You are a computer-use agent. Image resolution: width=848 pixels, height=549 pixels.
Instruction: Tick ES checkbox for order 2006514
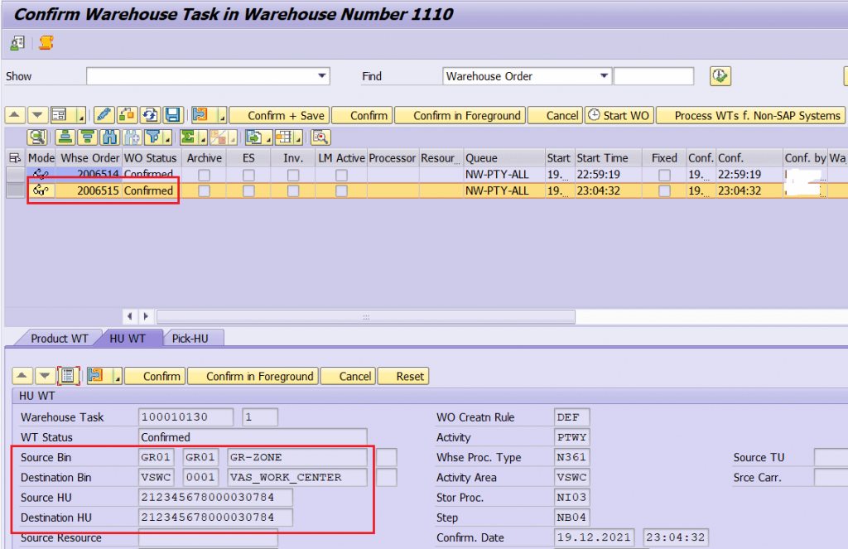click(x=248, y=176)
